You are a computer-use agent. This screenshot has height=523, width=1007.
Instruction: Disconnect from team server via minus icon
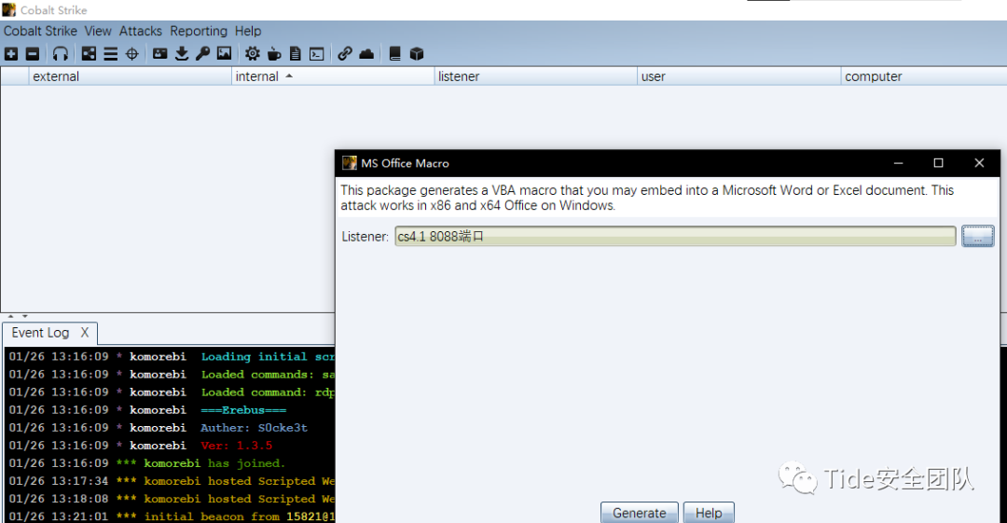(32, 54)
